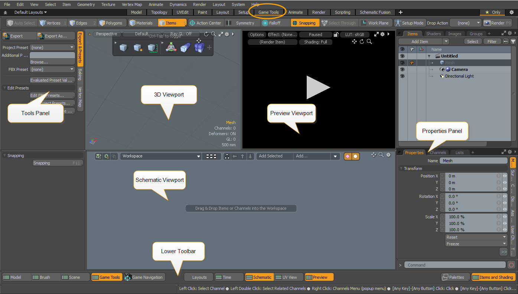Image resolution: width=518 pixels, height=294 pixels.
Task: Open the Game Navigation button
Action: click(144, 277)
